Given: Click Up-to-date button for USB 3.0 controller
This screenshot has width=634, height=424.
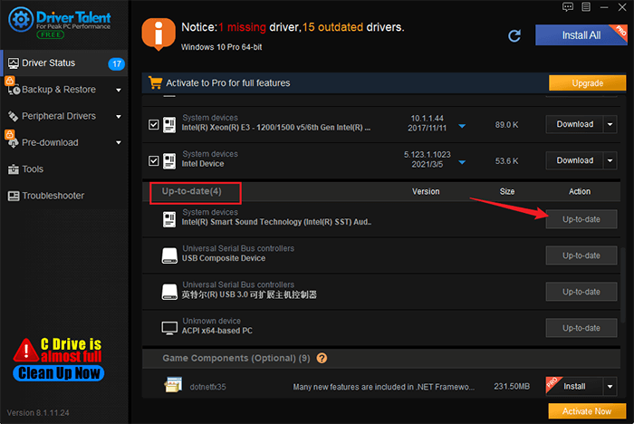Looking at the screenshot, I should tap(581, 292).
